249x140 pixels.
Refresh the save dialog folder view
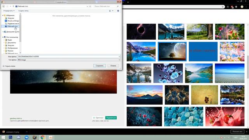(x=90, y=6)
